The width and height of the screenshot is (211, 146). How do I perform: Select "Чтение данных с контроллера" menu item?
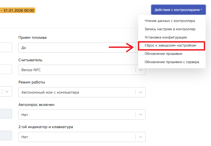tap(169, 21)
